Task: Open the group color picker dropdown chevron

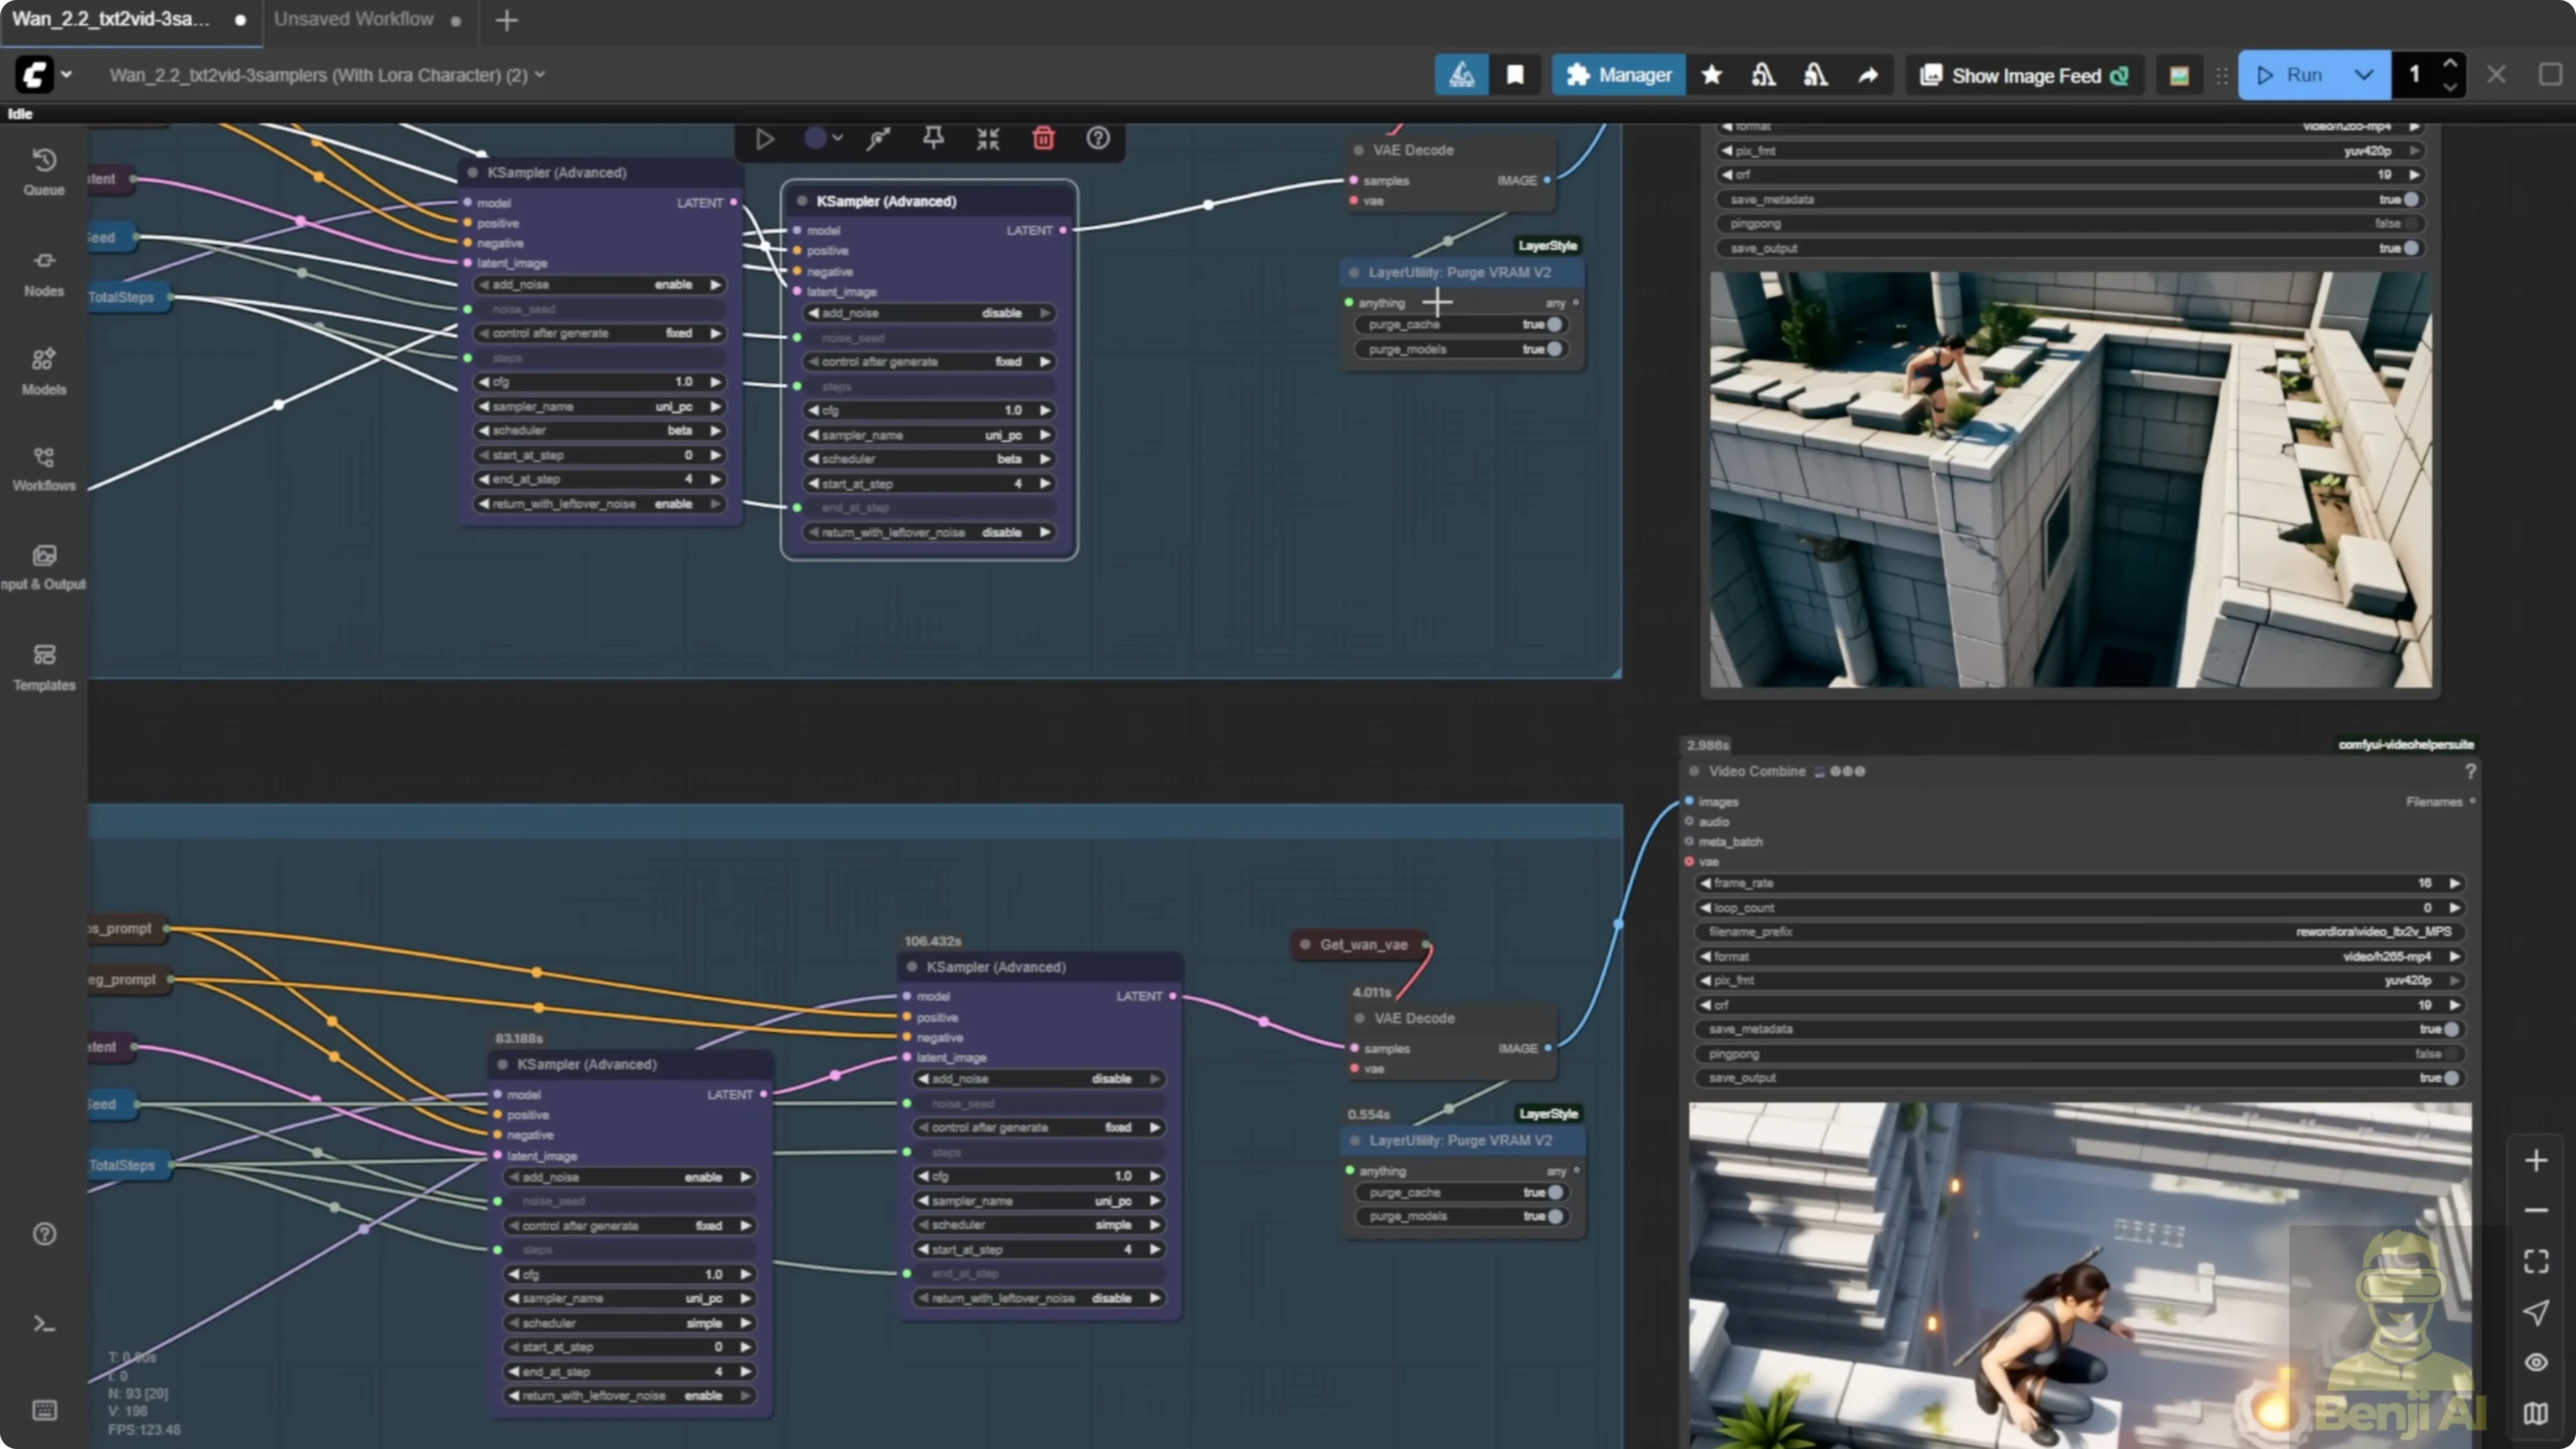Action: pyautogui.click(x=837, y=139)
